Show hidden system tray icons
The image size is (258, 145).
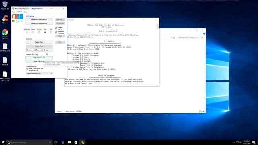234,142
